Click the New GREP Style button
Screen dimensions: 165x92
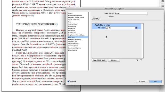99,60
